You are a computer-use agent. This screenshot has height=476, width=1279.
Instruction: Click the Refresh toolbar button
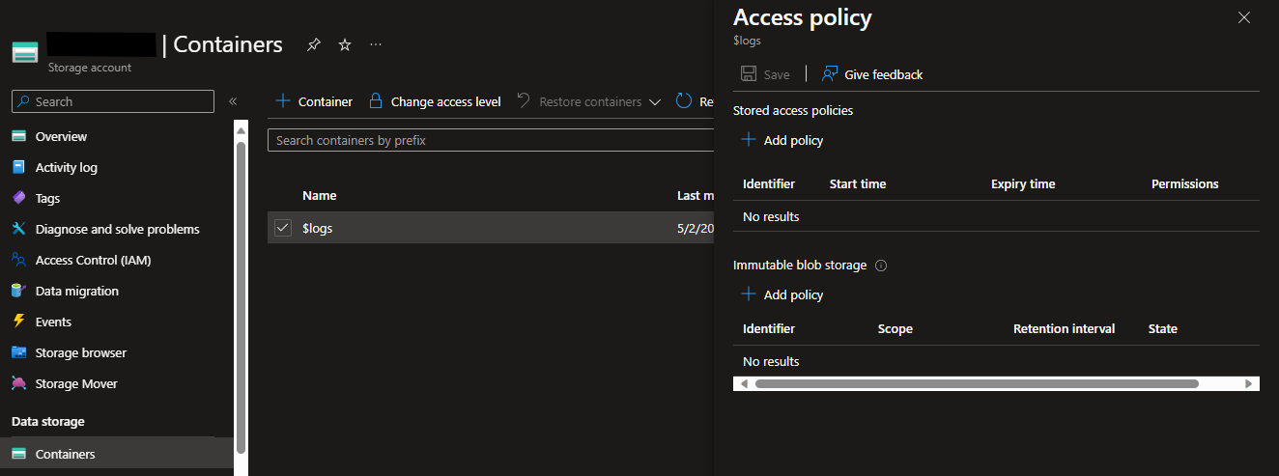pyautogui.click(x=694, y=101)
